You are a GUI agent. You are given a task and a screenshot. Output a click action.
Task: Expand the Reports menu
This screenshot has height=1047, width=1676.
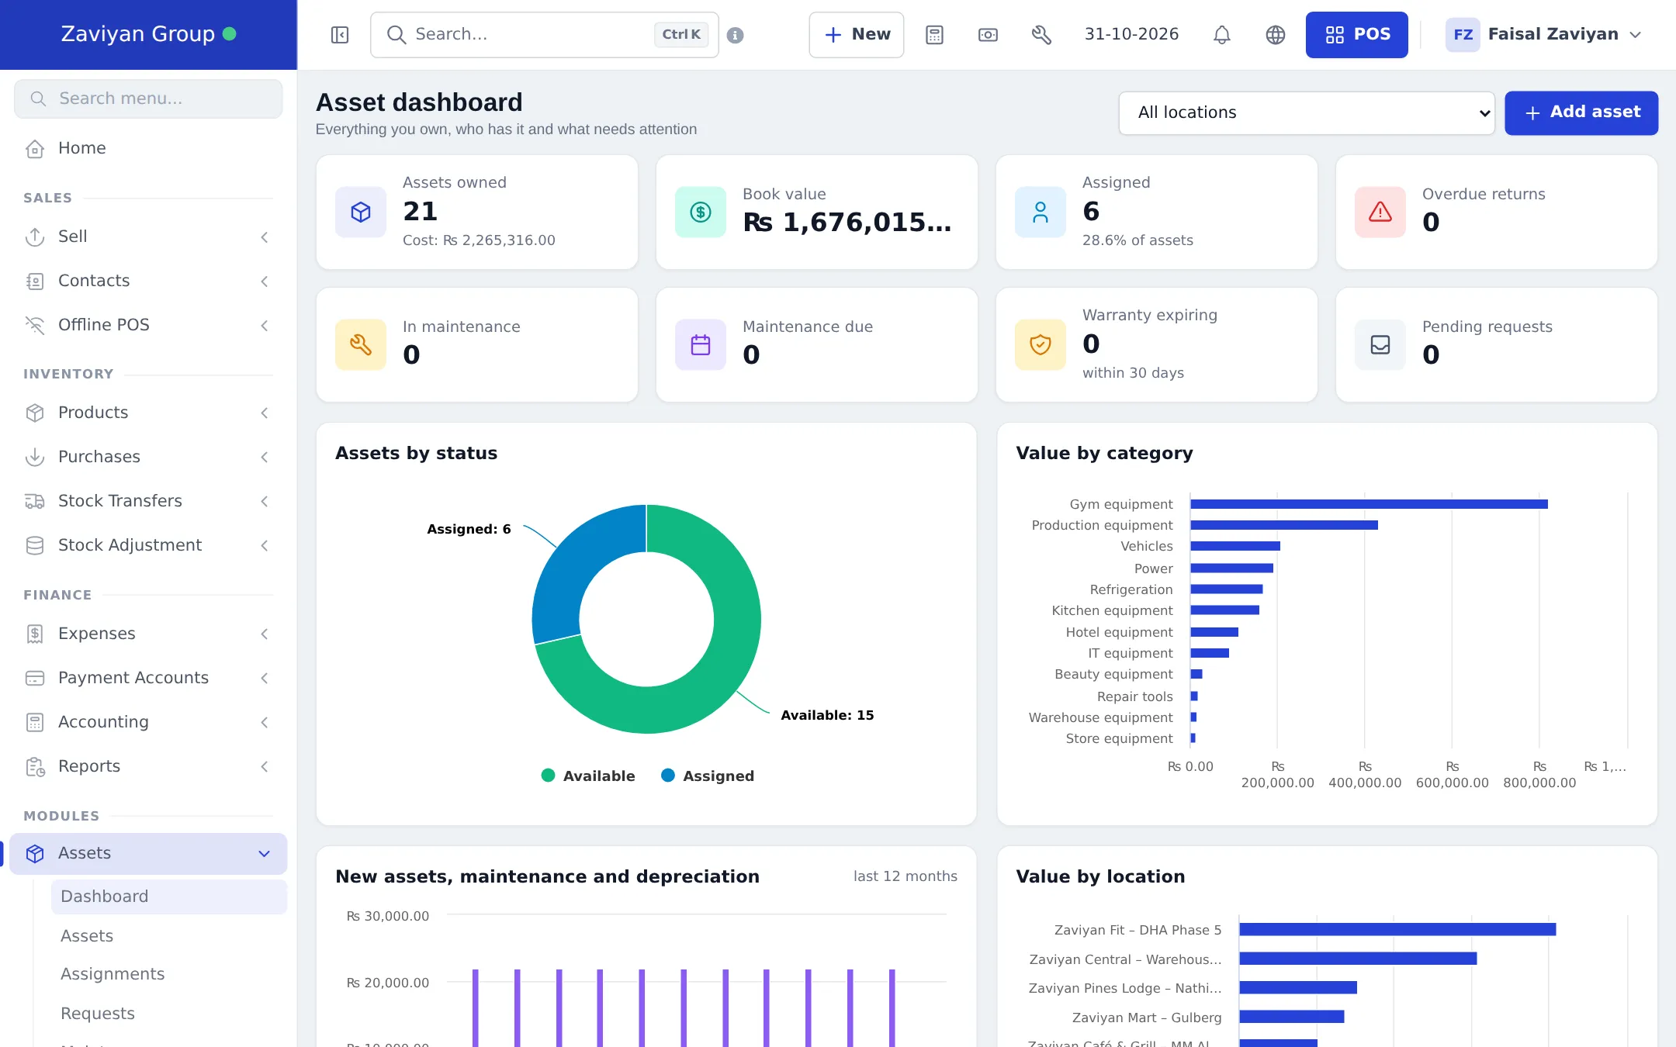coord(148,766)
